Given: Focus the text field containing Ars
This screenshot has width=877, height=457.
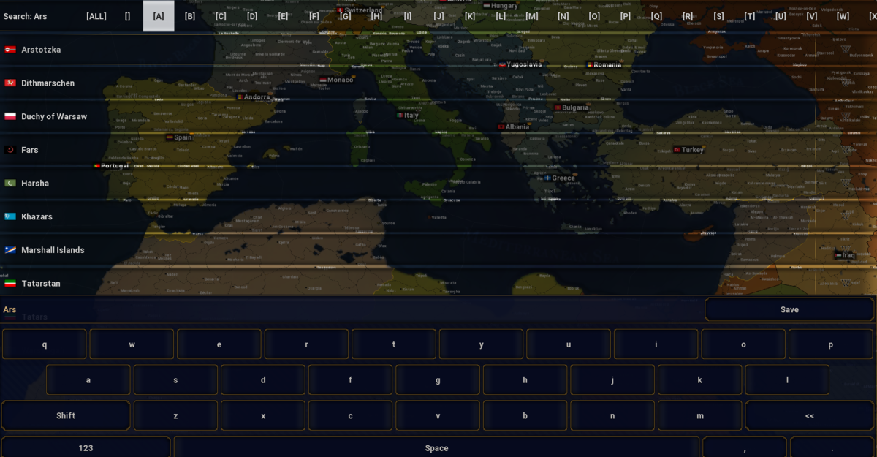Looking at the screenshot, I should (x=352, y=309).
